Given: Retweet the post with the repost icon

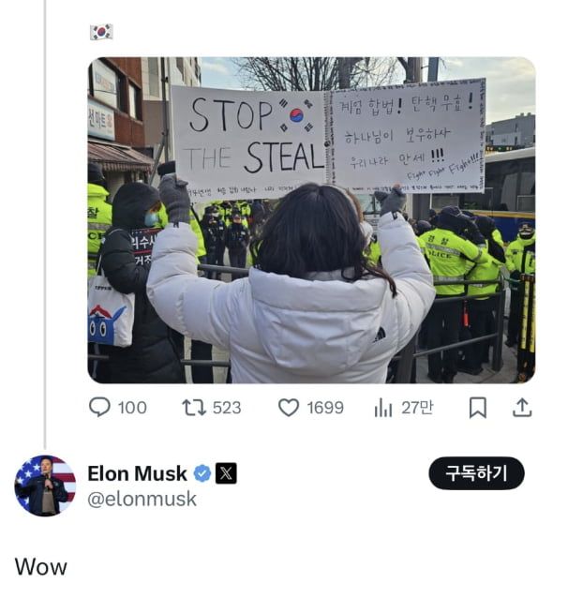Looking at the screenshot, I should (x=192, y=408).
